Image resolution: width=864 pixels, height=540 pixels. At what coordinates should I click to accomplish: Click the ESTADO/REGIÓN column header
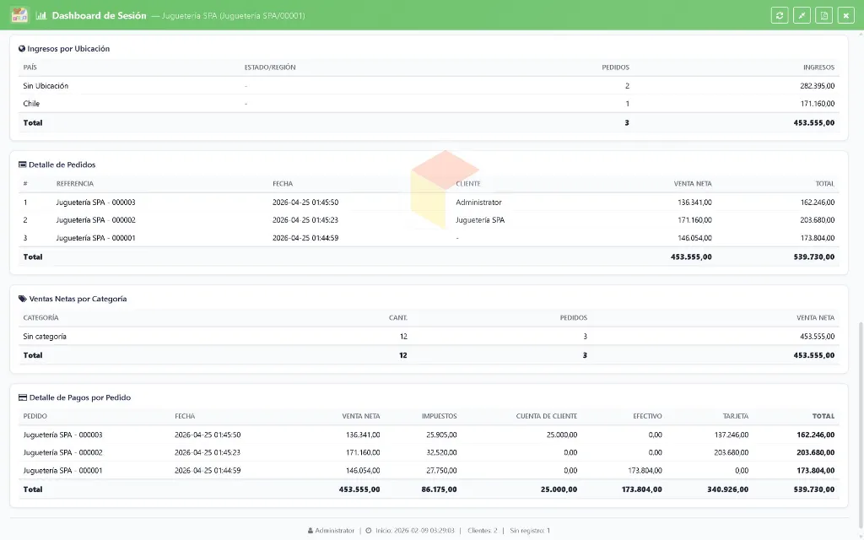(x=270, y=67)
